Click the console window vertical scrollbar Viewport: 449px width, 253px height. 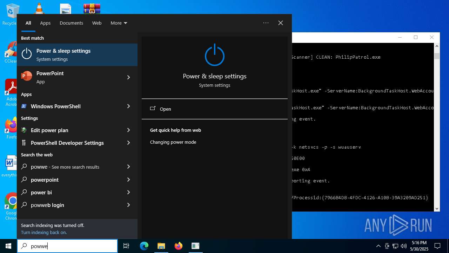(437, 127)
